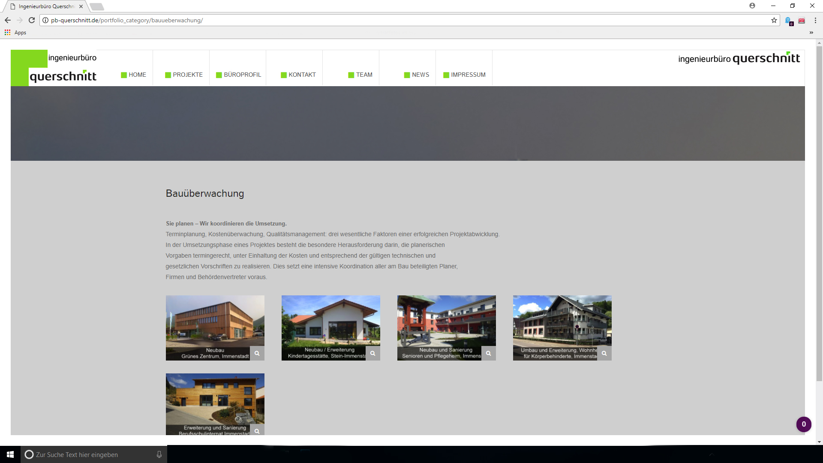Open Berufsschulinternat project thumbnail image

tap(215, 399)
